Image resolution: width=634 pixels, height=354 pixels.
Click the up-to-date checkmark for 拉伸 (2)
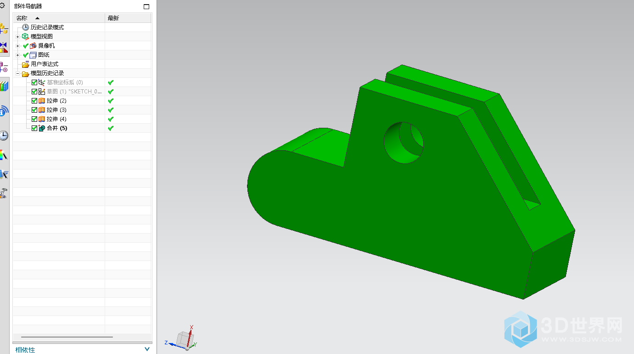pos(110,101)
